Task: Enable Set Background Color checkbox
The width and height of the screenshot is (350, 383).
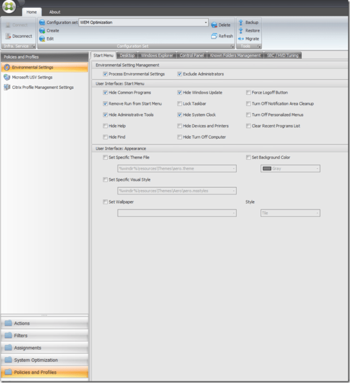Action: click(x=248, y=157)
